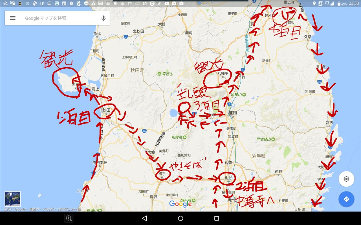361x225 pixels.
Task: Tap the route 46 highway shield
Action: 144,131
